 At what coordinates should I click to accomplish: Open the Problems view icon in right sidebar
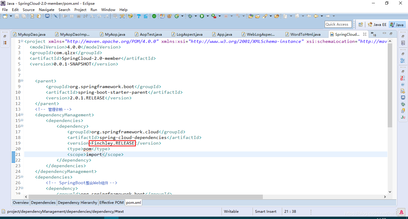(x=403, y=78)
